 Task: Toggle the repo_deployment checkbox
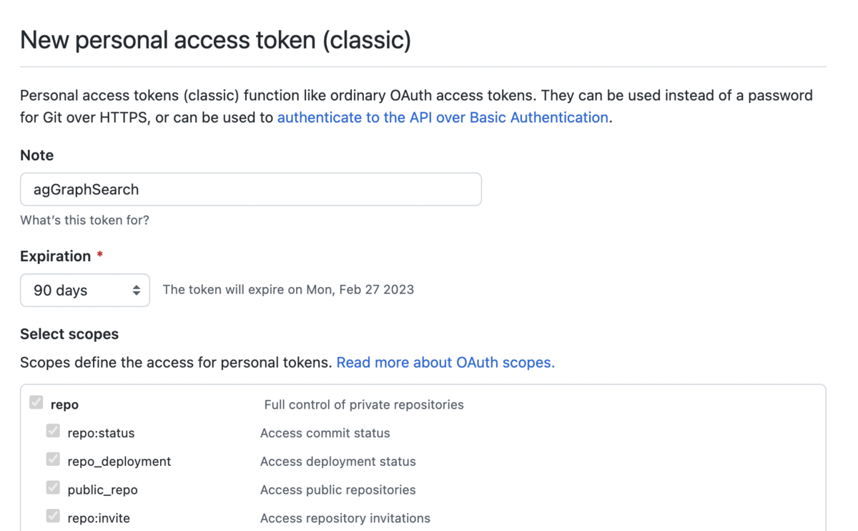pyautogui.click(x=53, y=459)
